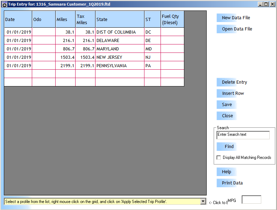Click the PENNSYLVANIA state cell
Screen dimensions: 277x210
pos(120,65)
